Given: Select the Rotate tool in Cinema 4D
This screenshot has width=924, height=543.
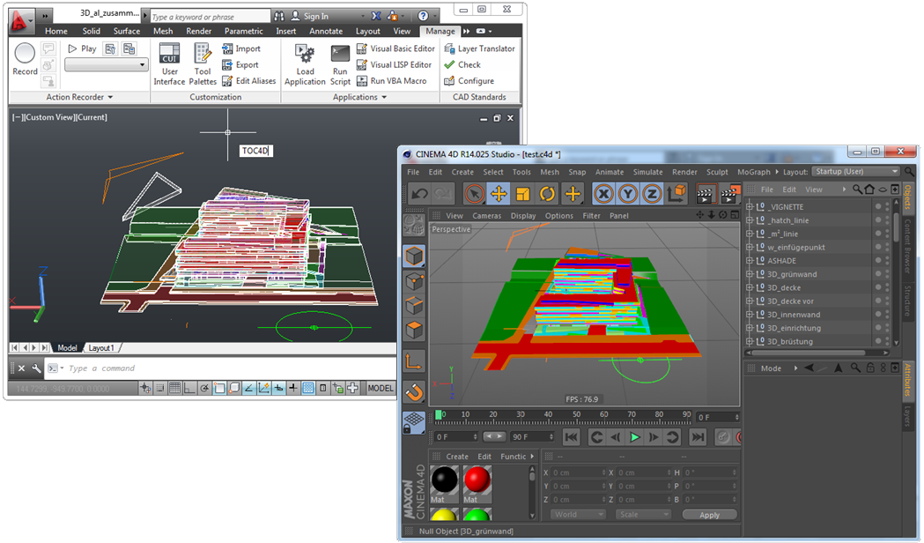Looking at the screenshot, I should [x=548, y=193].
